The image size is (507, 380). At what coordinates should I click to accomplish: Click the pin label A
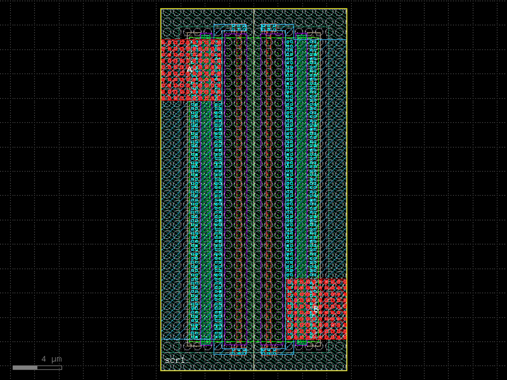(x=189, y=69)
